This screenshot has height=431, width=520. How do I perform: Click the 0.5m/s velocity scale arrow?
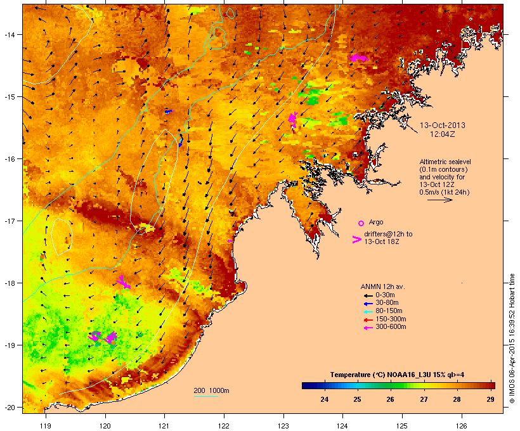(439, 200)
